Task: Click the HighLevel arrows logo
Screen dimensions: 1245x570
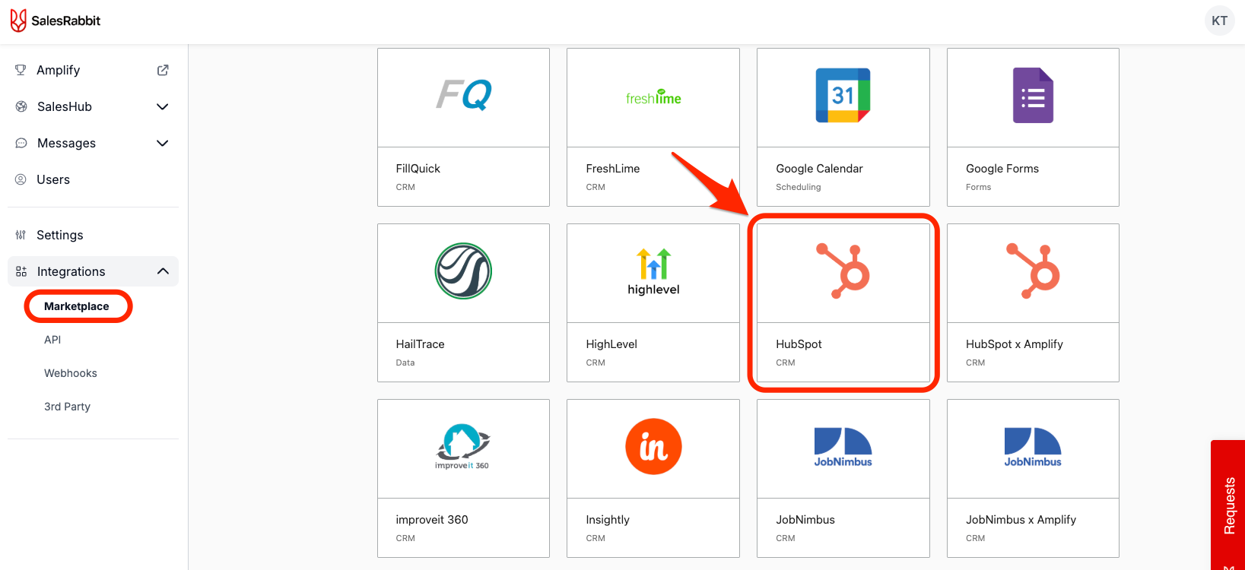Action: tap(653, 271)
